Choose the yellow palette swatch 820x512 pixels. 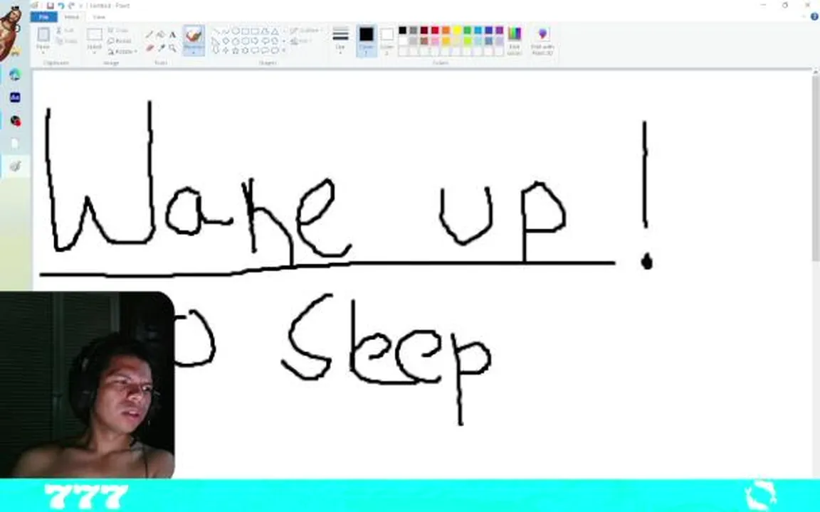pos(457,31)
